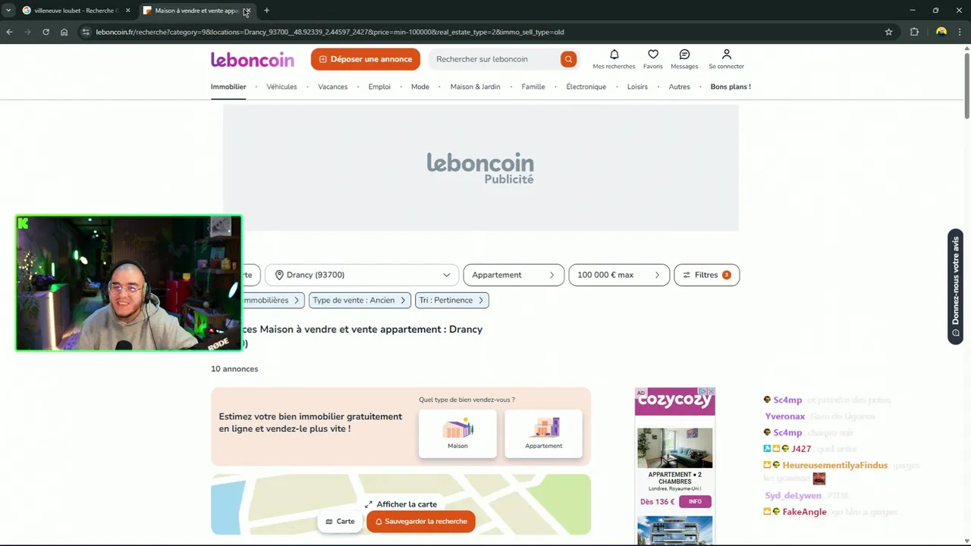971x546 pixels.
Task: Open Véhicules category menu
Action: pyautogui.click(x=281, y=86)
